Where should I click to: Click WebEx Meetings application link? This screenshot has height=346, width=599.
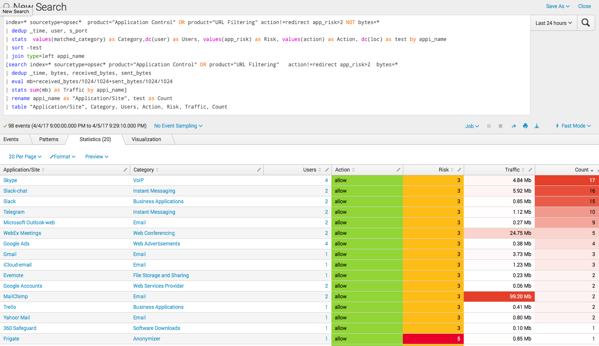(22, 233)
